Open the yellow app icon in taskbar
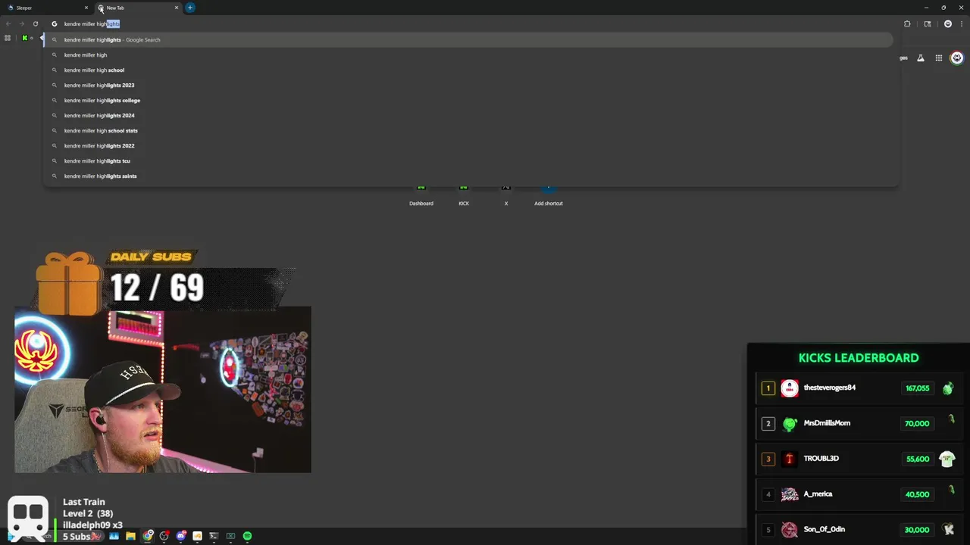 coord(197,536)
